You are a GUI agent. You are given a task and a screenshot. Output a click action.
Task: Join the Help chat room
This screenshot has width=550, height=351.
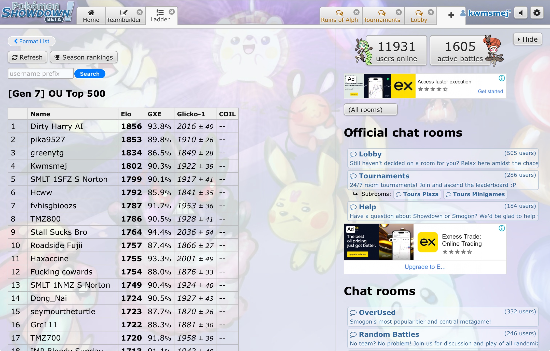point(443,211)
